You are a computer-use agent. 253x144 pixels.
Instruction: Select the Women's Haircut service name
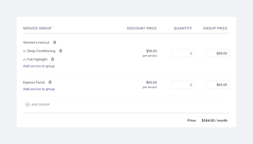36,42
